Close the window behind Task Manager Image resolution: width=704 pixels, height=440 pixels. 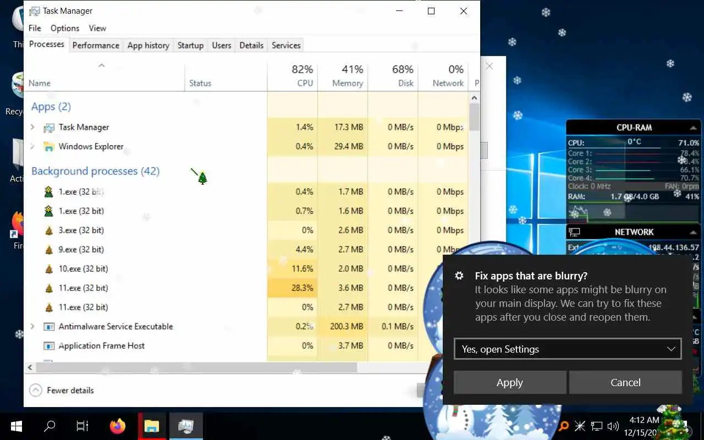click(490, 66)
